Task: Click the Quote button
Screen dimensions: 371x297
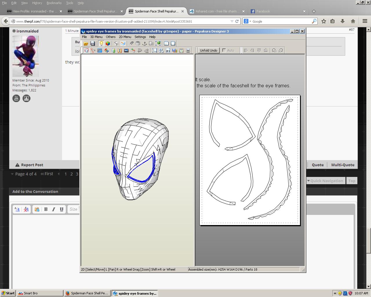Action: pos(318,165)
